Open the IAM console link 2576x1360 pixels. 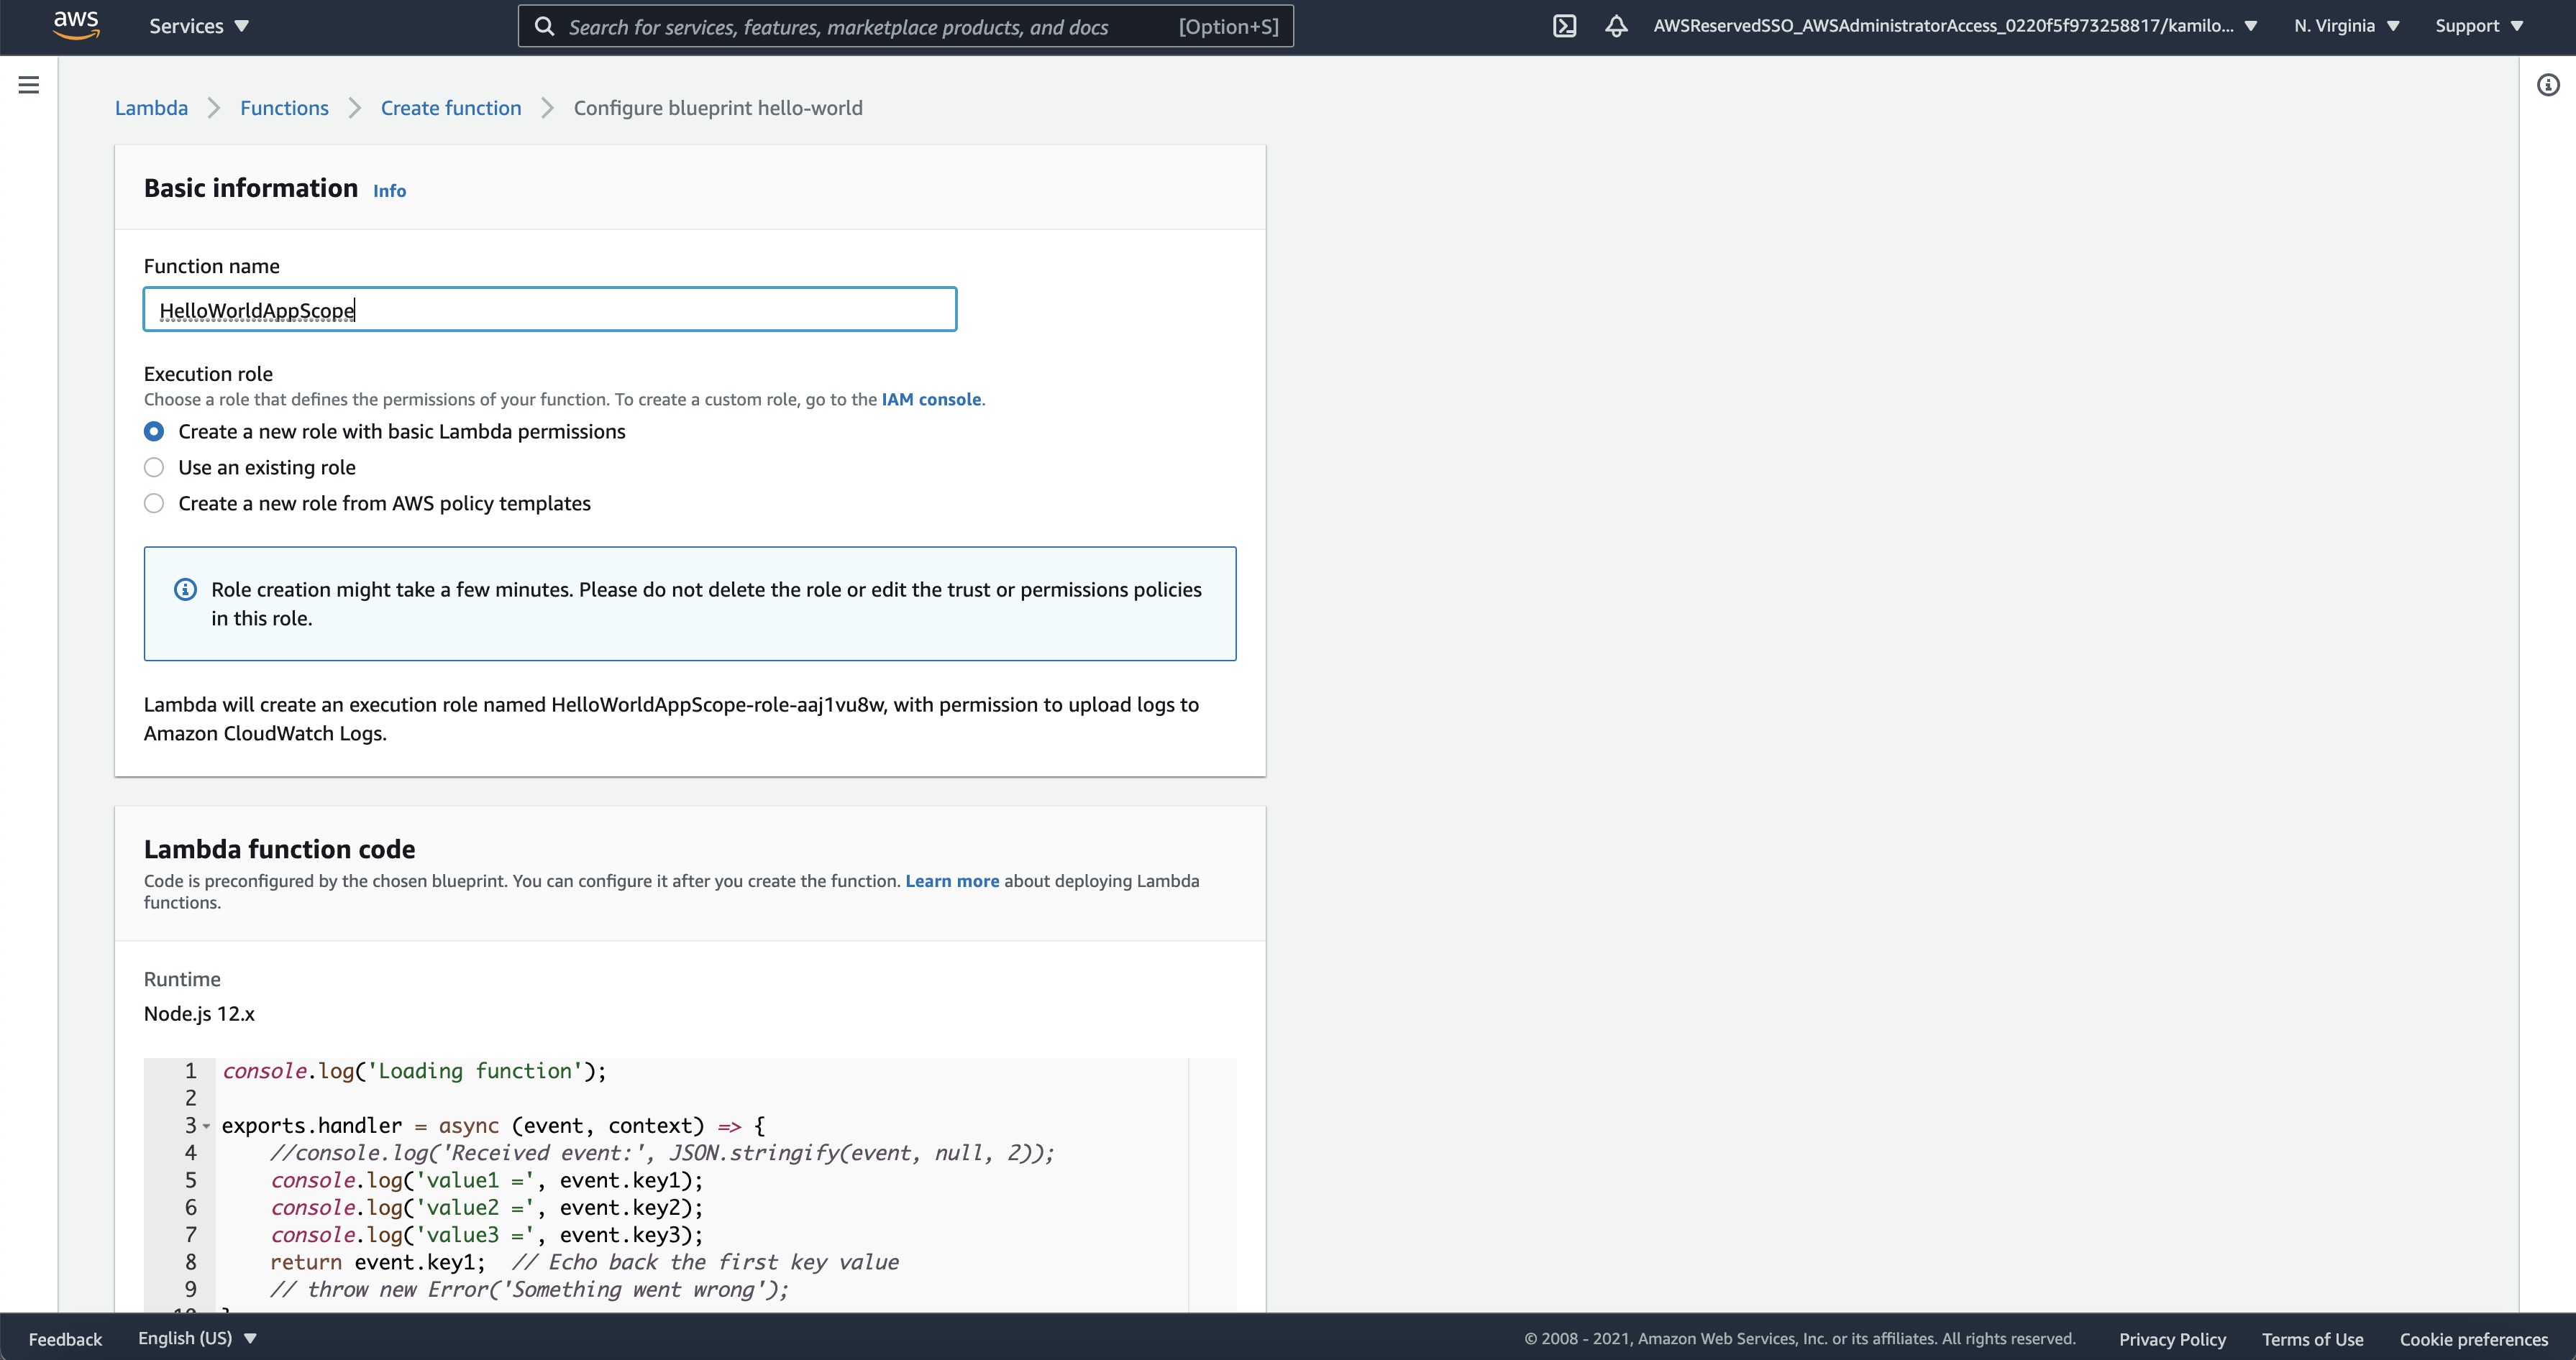tap(930, 400)
